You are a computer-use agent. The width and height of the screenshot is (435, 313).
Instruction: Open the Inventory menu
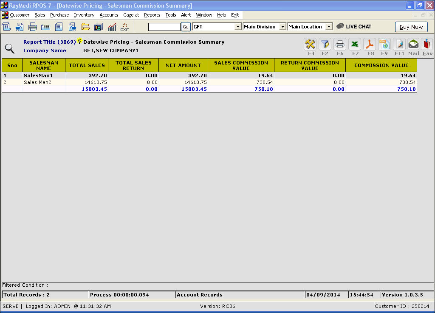tap(84, 15)
